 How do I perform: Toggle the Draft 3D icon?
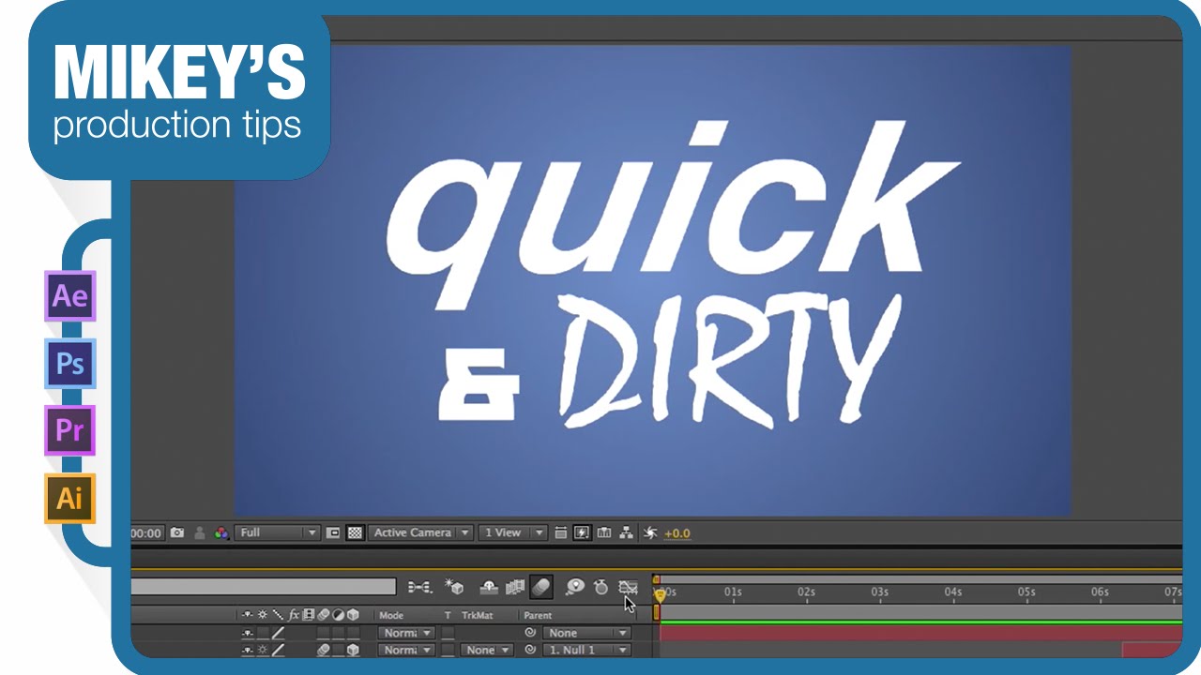[x=455, y=588]
